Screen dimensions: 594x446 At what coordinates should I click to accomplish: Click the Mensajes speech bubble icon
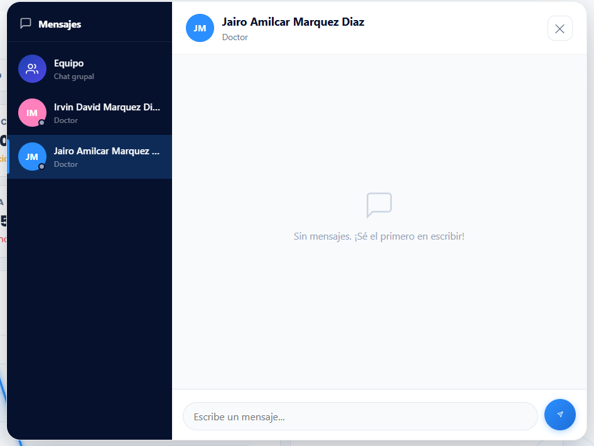point(26,23)
